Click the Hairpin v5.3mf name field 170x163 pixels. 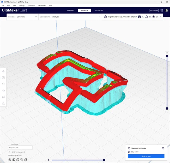click(x=20, y=148)
